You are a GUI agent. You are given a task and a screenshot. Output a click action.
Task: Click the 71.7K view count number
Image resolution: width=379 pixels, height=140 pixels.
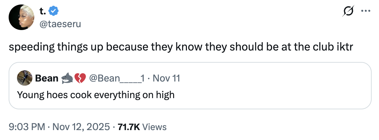click(x=129, y=127)
